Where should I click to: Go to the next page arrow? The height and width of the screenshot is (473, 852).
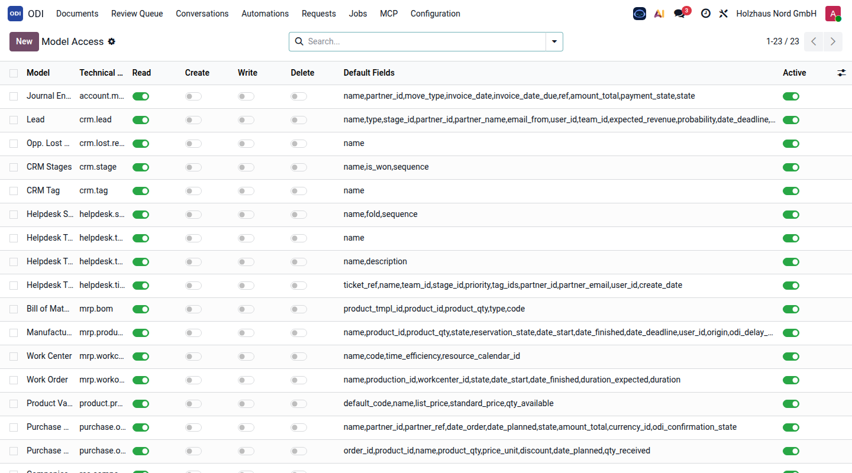[832, 41]
